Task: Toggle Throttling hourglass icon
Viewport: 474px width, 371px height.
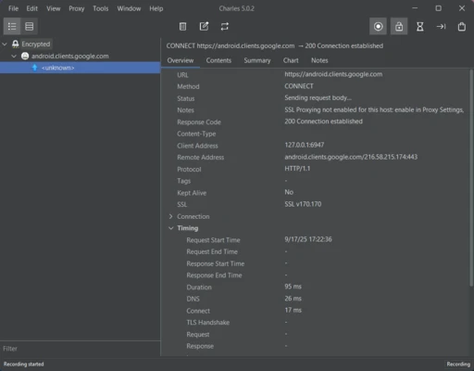Action: coord(420,26)
